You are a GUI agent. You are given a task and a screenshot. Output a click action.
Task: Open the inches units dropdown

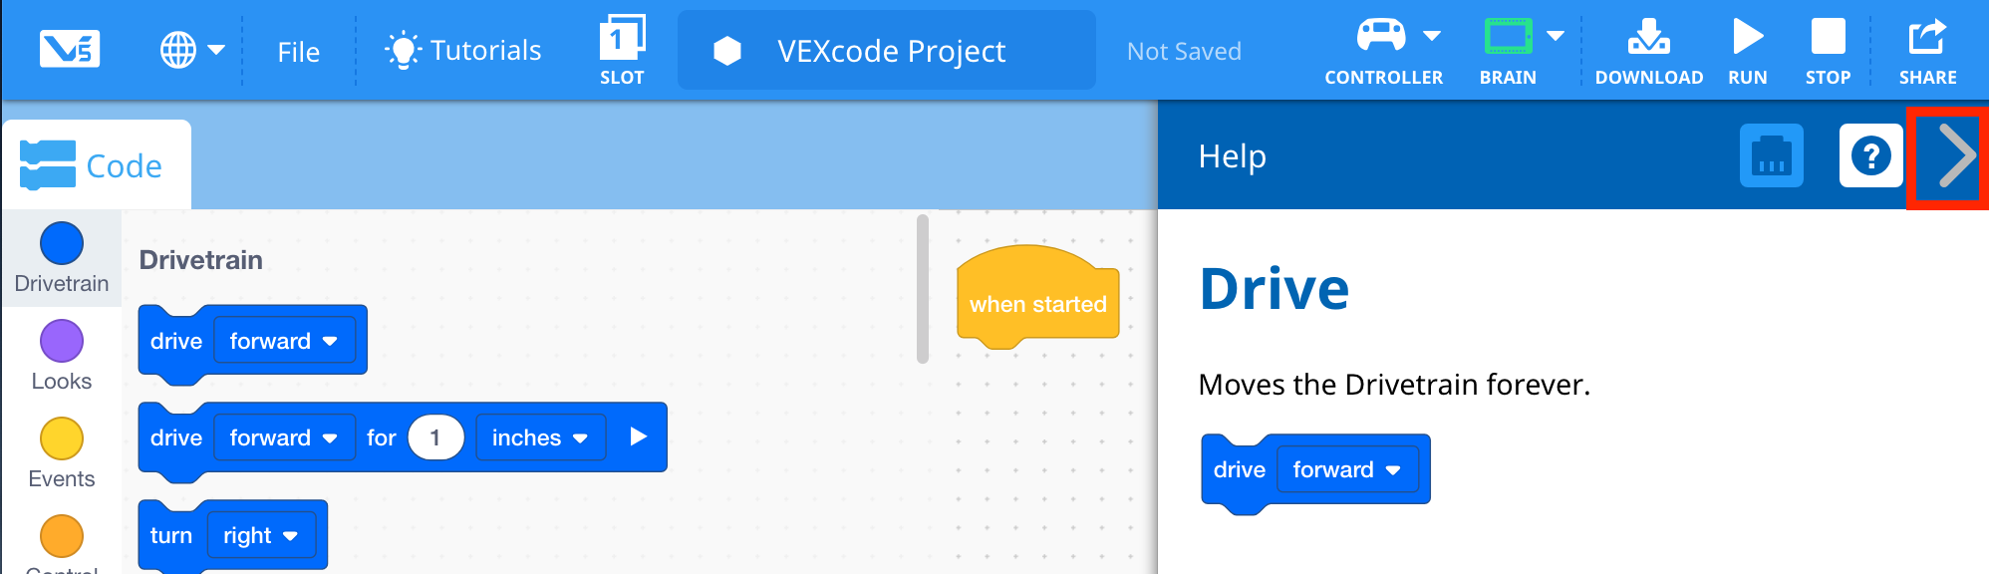[x=539, y=436]
